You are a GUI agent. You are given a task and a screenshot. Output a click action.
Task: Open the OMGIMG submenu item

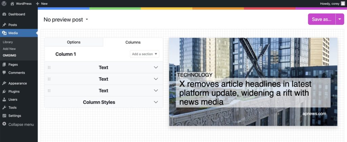(x=9, y=56)
